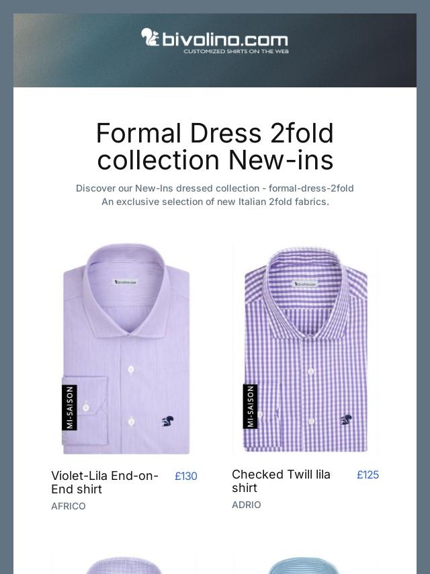This screenshot has height=574, width=430.
Task: Click the 'Formal Dress 2fold collection New-ins' headline
Action: [x=215, y=147]
